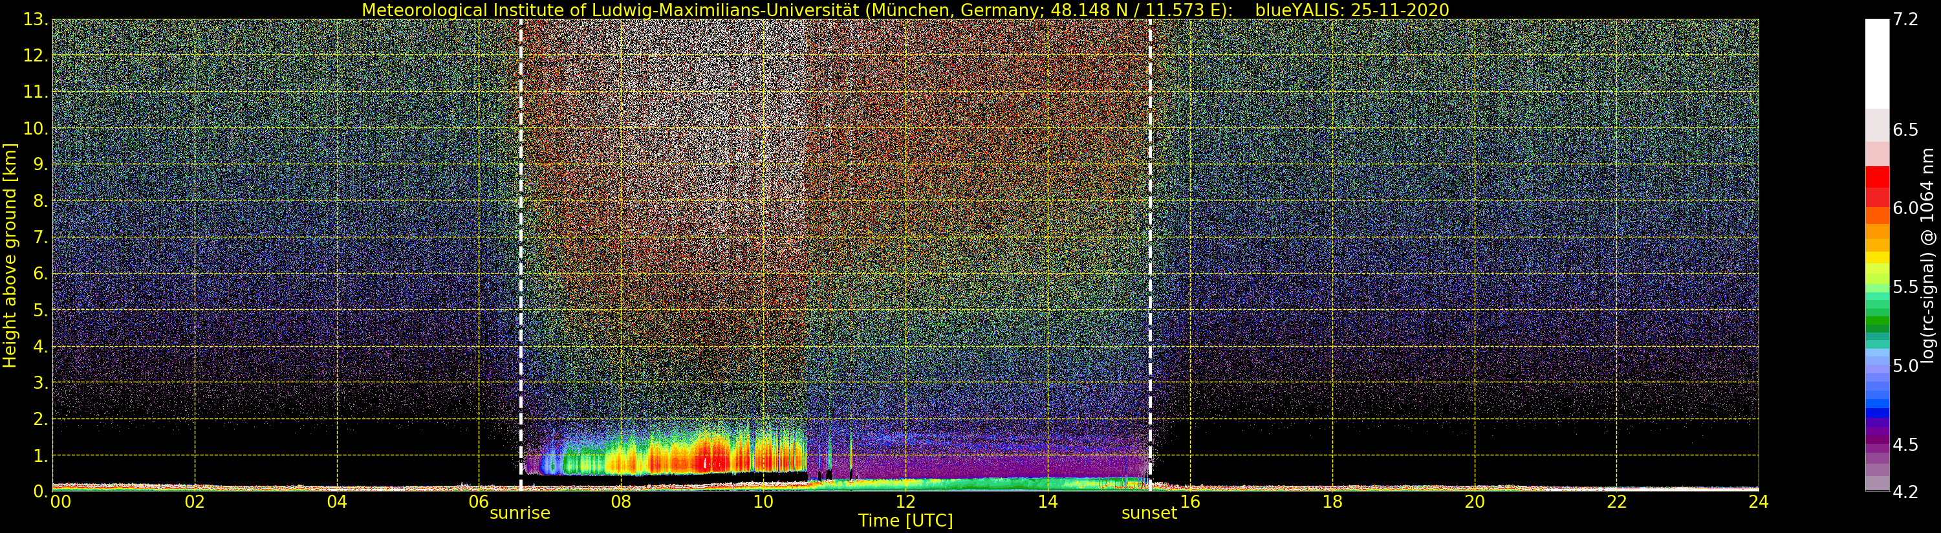Click the '4.2' colorbar value
Viewport: 1941px width, 533px height.
coord(1905,492)
